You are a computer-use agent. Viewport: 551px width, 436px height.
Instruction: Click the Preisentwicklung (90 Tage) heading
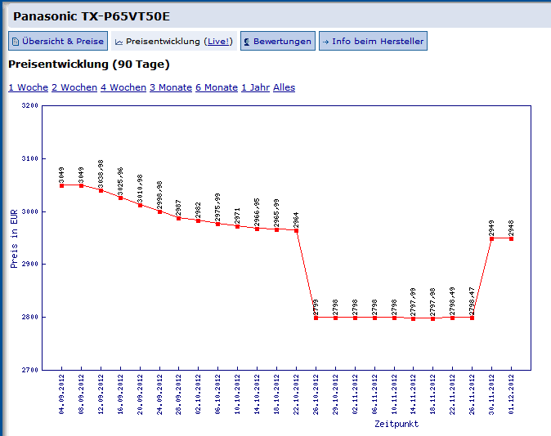pyautogui.click(x=89, y=65)
